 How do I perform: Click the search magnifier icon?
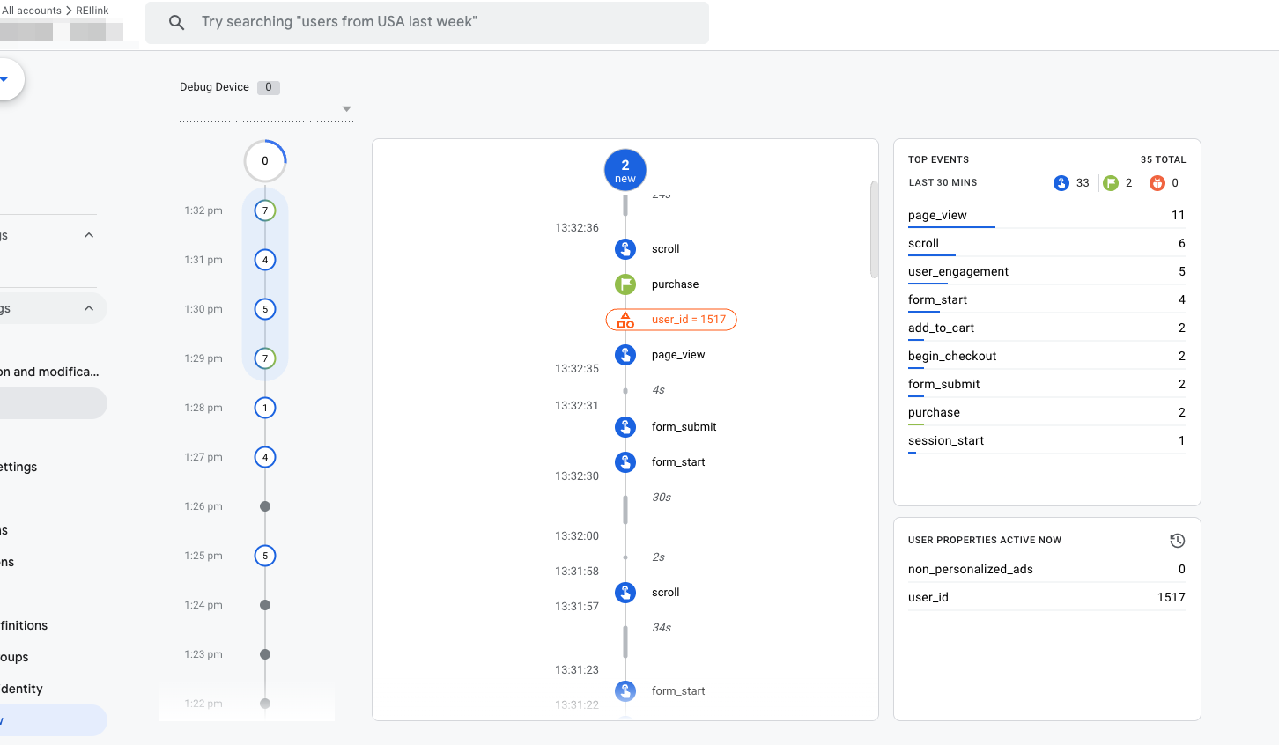(x=176, y=23)
